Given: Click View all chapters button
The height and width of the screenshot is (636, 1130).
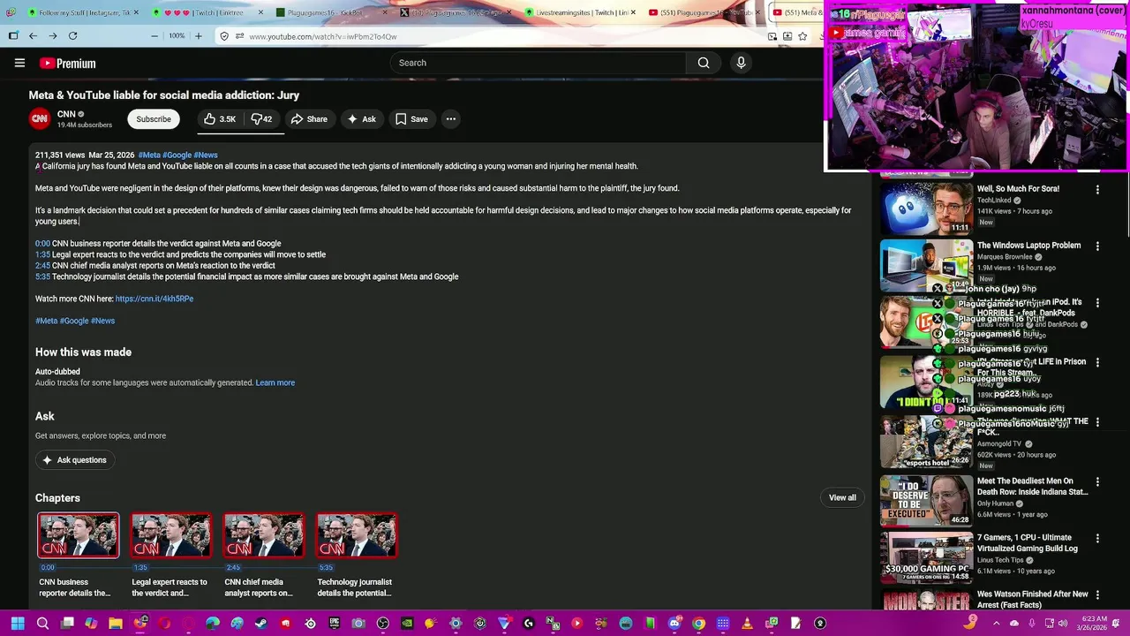Looking at the screenshot, I should (842, 497).
